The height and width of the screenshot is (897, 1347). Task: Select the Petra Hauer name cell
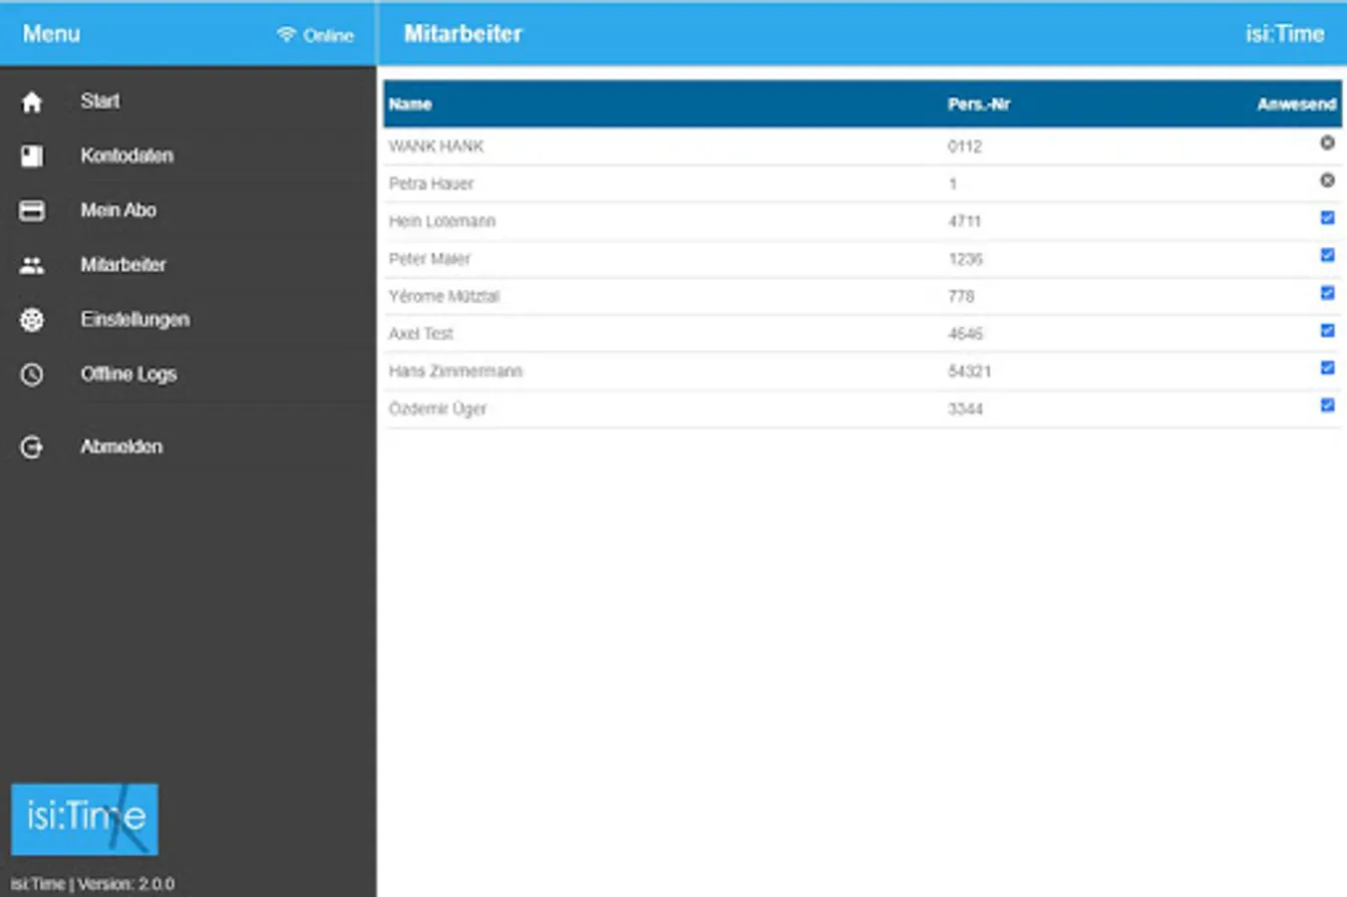[x=431, y=183]
